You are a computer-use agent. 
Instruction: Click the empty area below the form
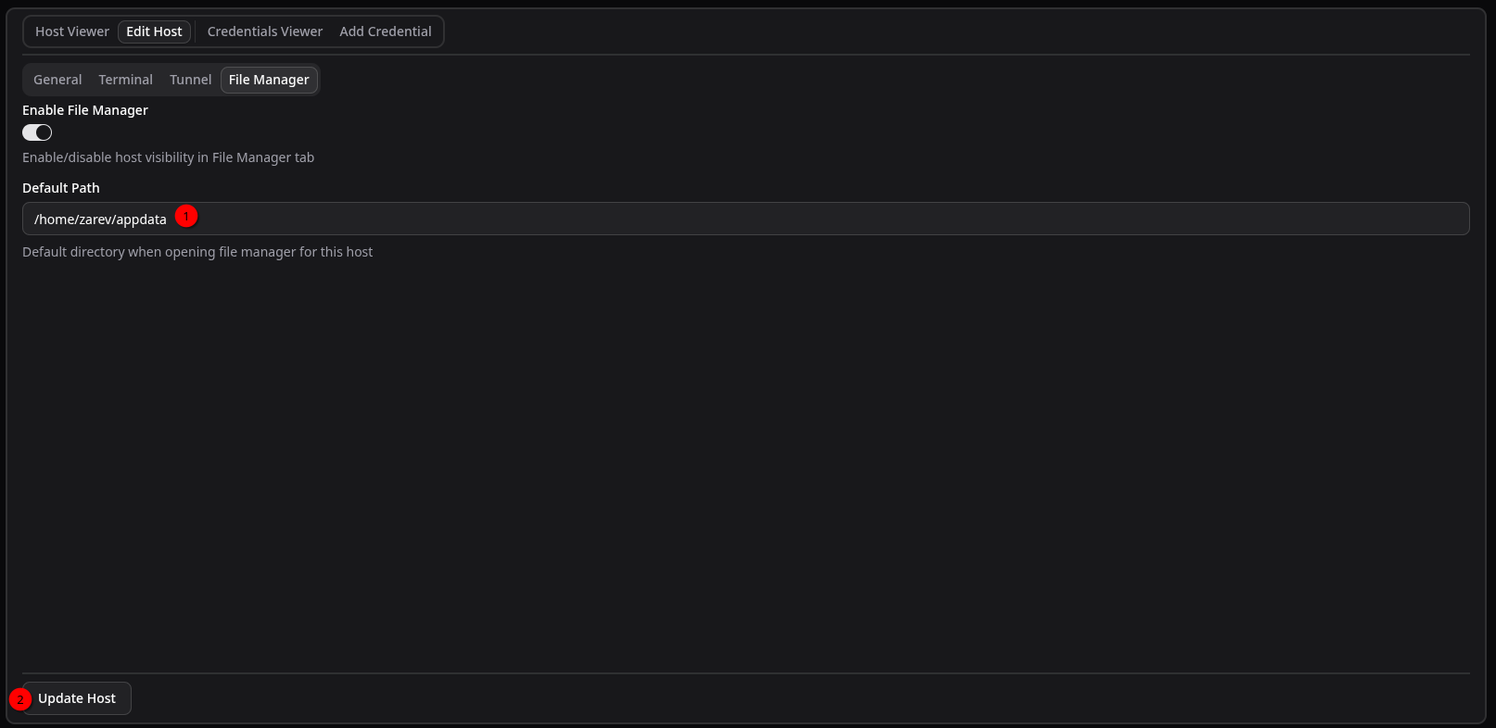click(742, 463)
